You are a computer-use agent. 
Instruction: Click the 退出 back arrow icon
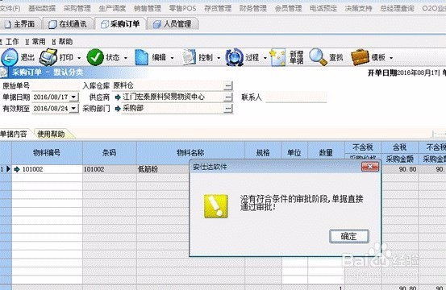10,57
